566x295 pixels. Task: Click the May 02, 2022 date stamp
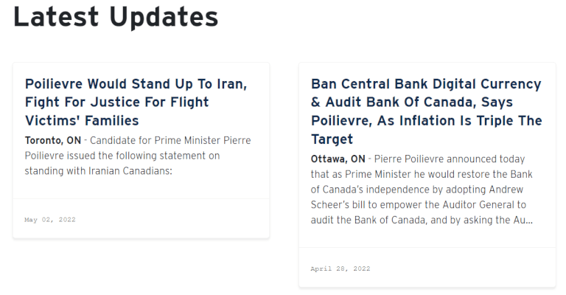click(50, 220)
